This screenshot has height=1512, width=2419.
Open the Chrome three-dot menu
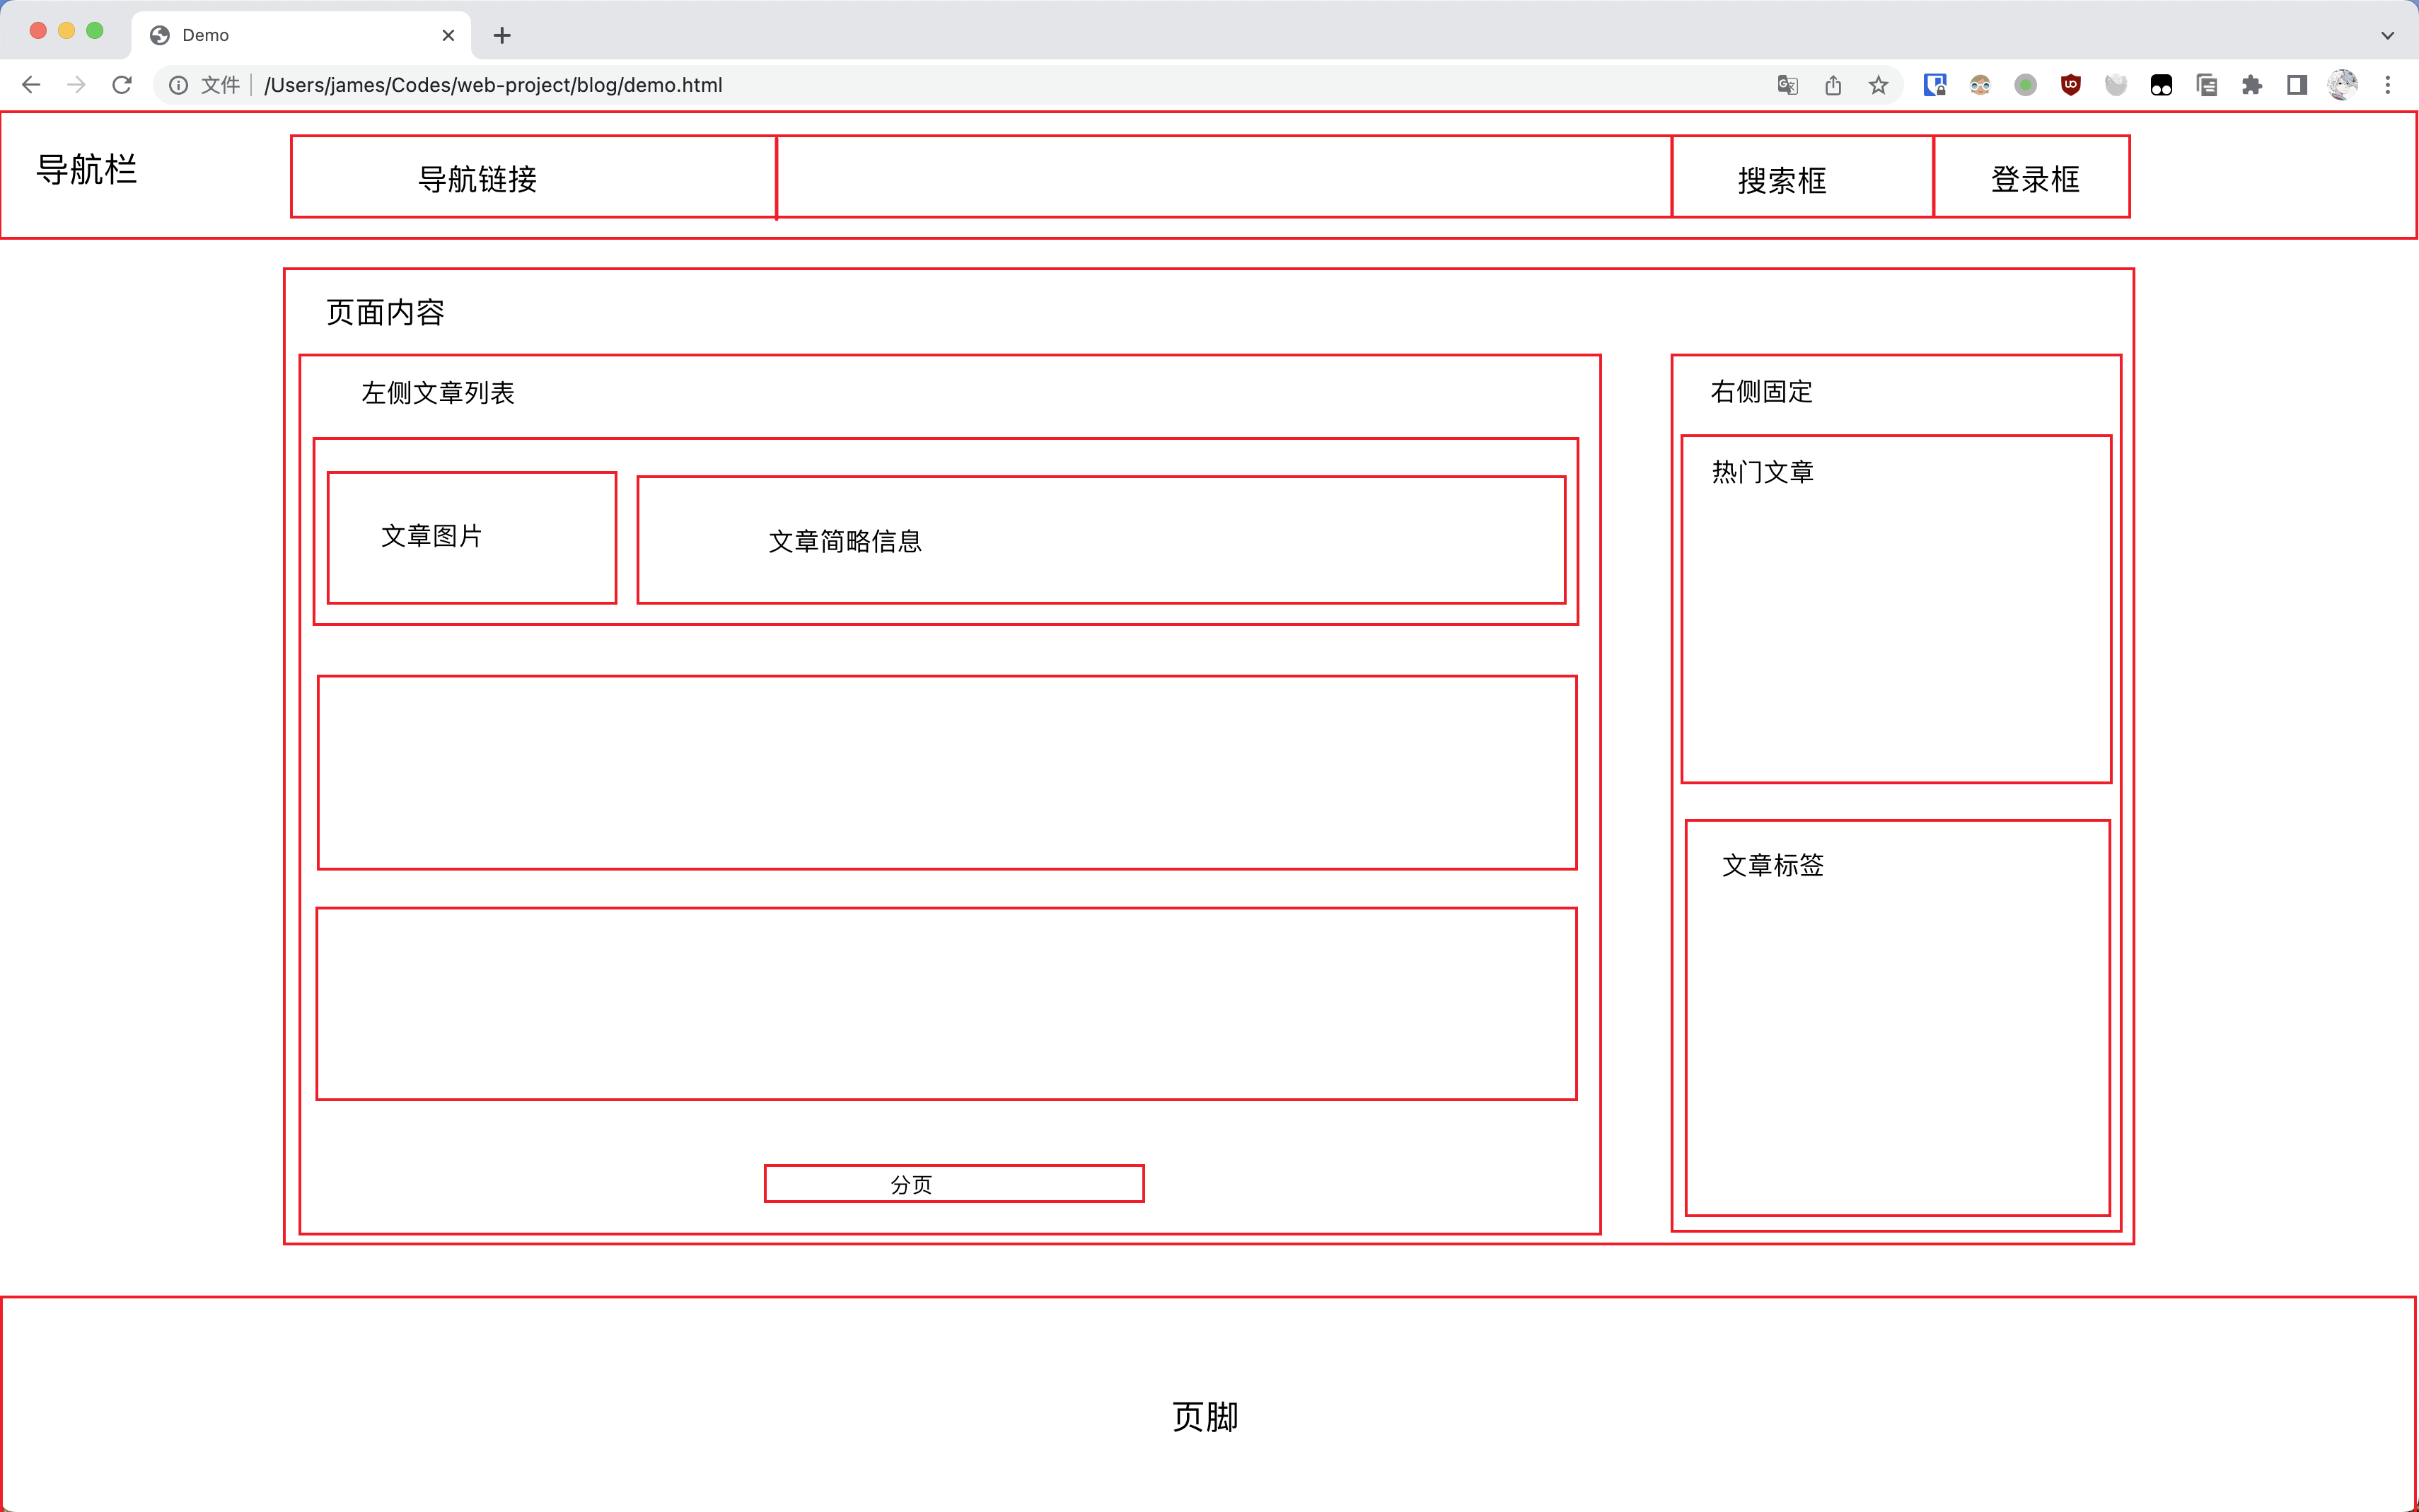(2388, 85)
